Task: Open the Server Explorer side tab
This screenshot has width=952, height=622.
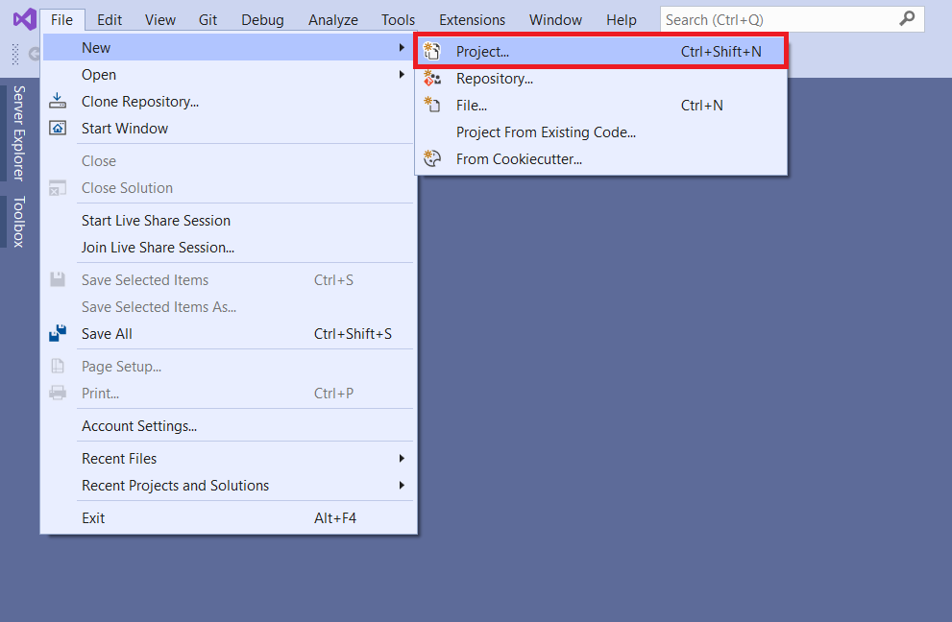Action: click(x=18, y=132)
